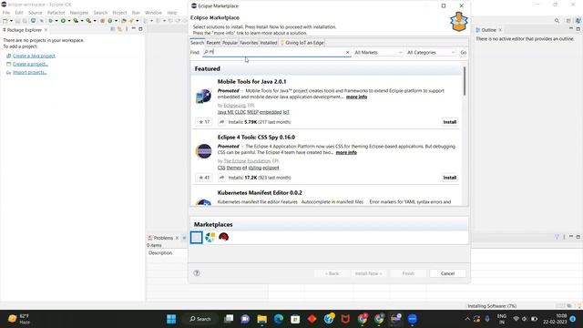This screenshot has width=583, height=328.
Task: Open the All Markets dropdown
Action: click(x=378, y=53)
